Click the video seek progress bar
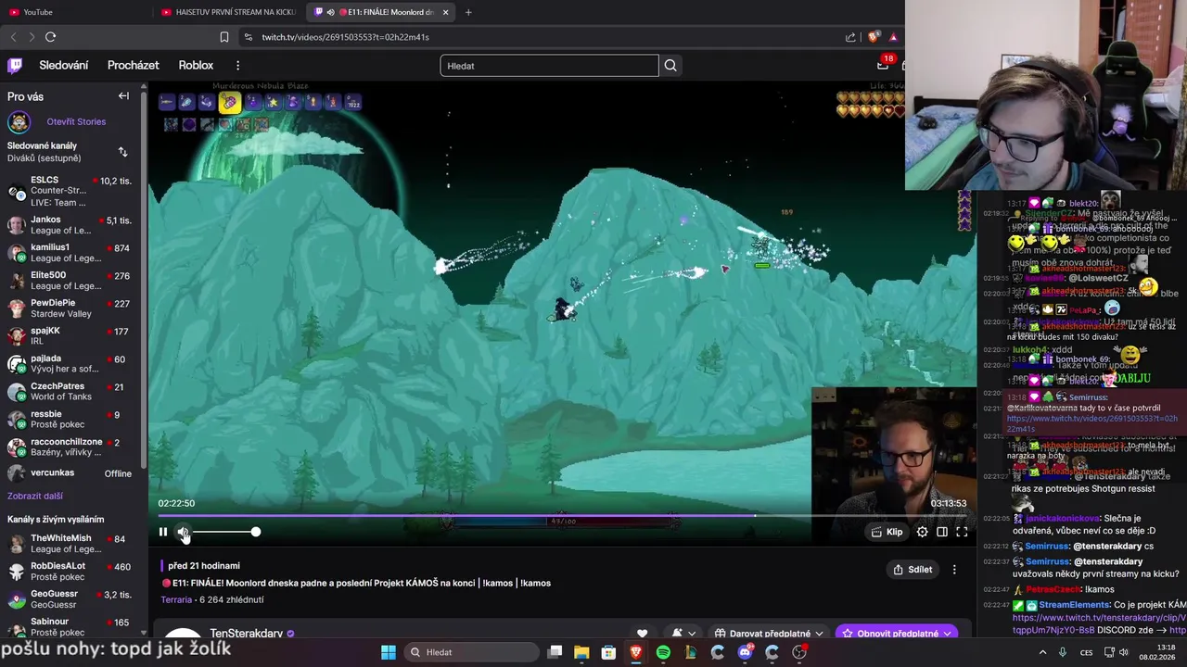 click(x=562, y=515)
